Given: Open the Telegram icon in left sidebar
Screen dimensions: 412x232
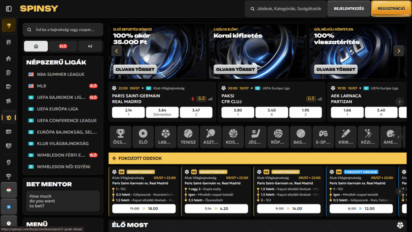Looking at the screenshot, I should tap(9, 207).
